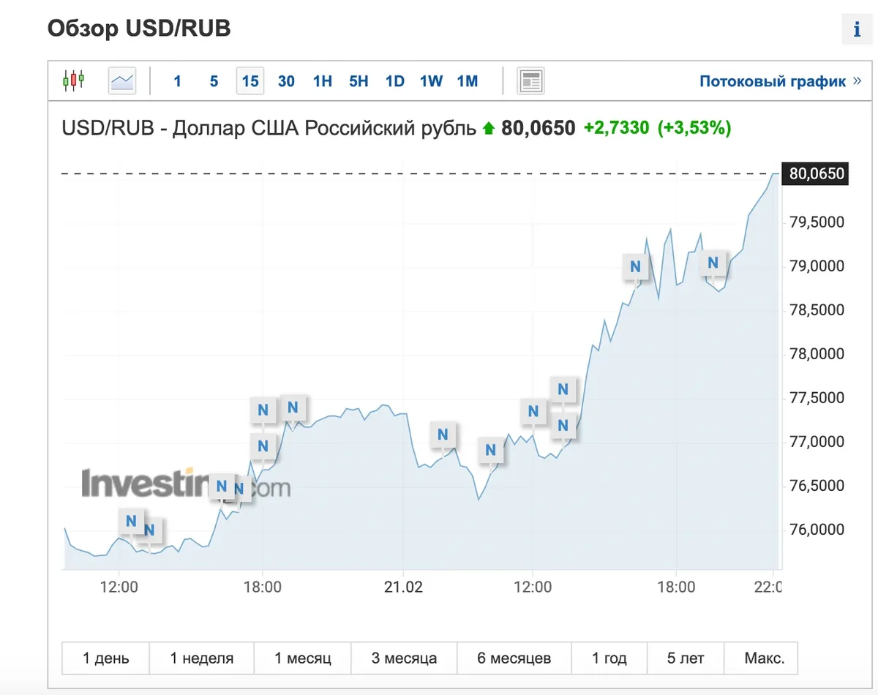
Task: Change the interval to 1D
Action: point(395,81)
